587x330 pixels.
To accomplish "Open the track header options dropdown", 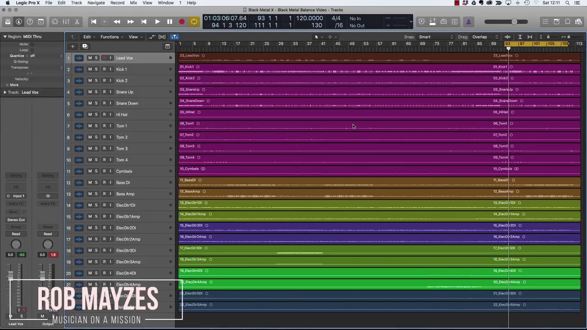I will point(167,46).
